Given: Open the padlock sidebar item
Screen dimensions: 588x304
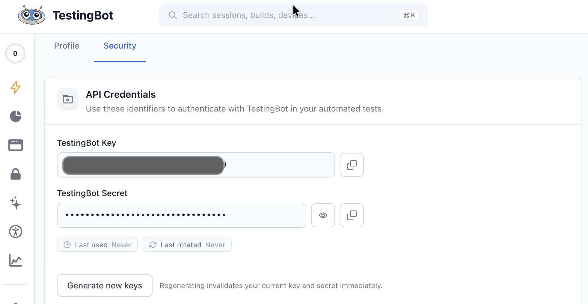Looking at the screenshot, I should pyautogui.click(x=15, y=174).
